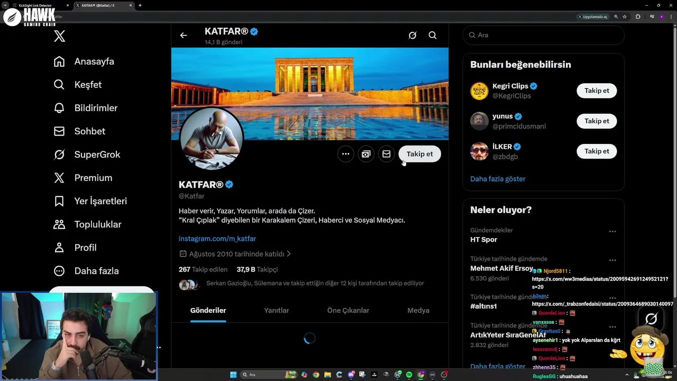Open yunus profile name
The width and height of the screenshot is (677, 381).
click(x=502, y=116)
